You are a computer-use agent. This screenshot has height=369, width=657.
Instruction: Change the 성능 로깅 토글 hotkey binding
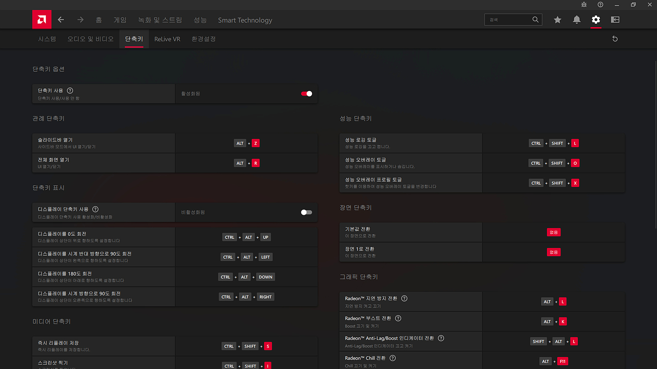coord(554,143)
